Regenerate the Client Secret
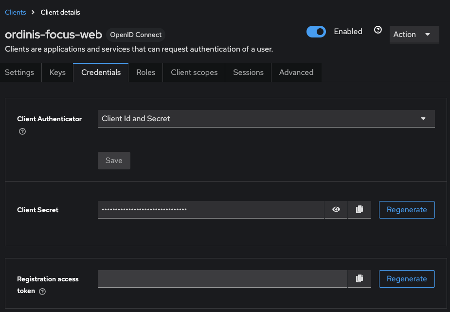450x312 pixels. (406, 210)
